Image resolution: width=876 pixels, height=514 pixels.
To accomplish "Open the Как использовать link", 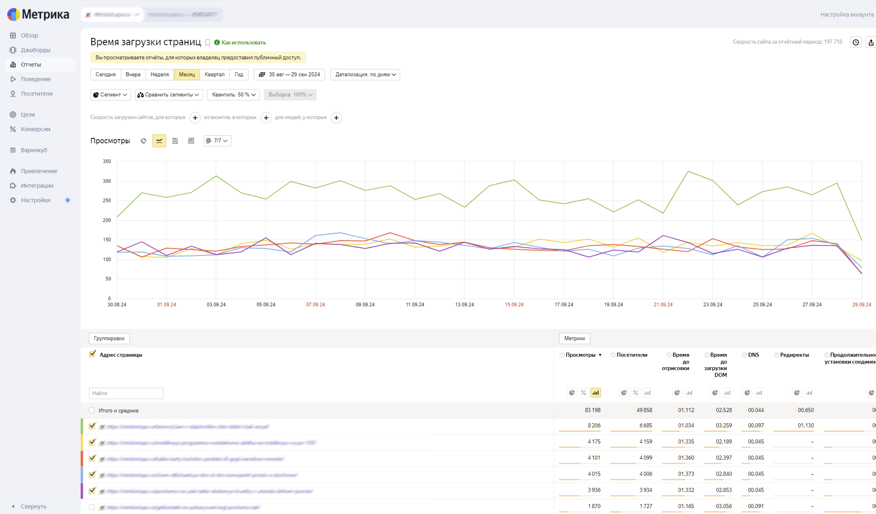I will [x=243, y=42].
